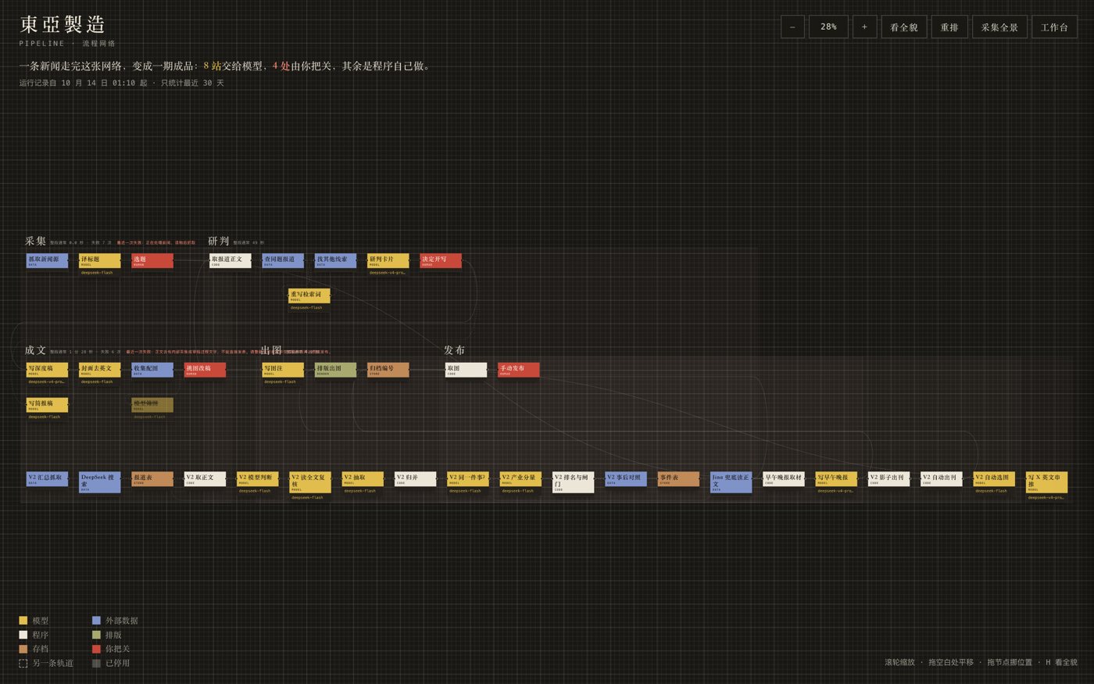This screenshot has width=1094, height=684.
Task: Select the red 决定开写 node
Action: point(441,260)
